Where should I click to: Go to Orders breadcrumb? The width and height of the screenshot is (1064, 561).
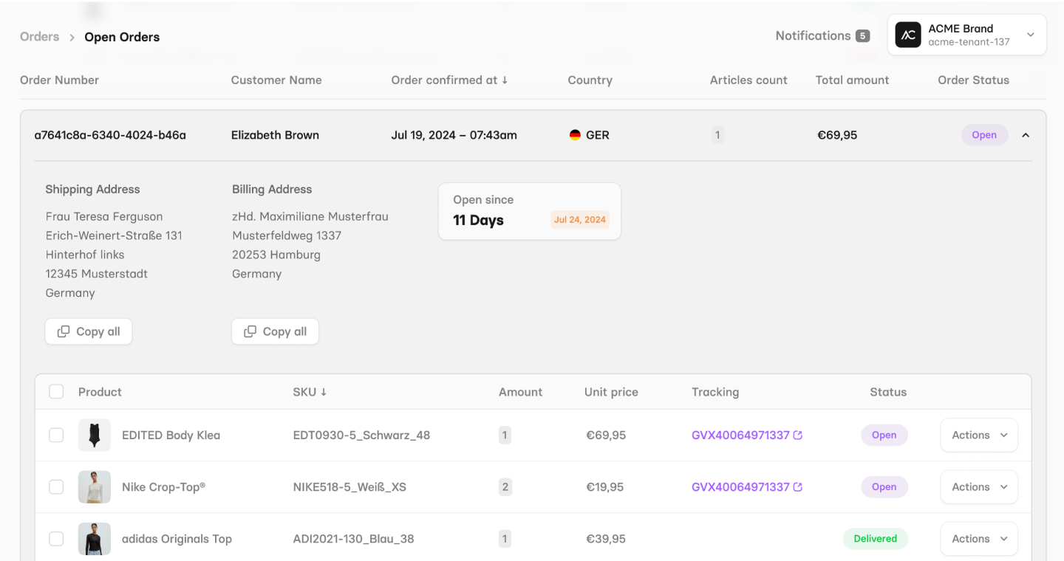[x=39, y=37]
